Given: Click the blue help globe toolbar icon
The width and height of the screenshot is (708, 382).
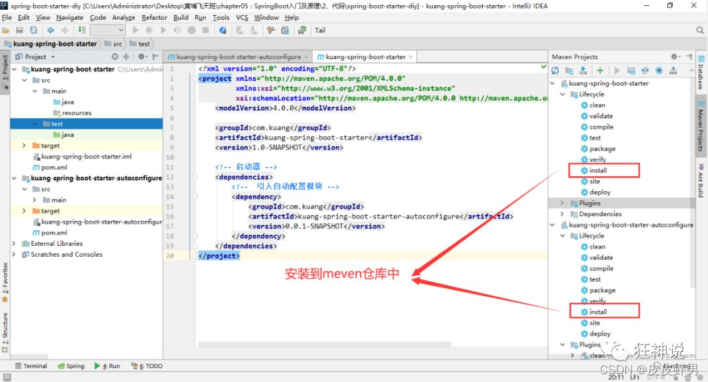Looking at the screenshot, I should [x=223, y=30].
